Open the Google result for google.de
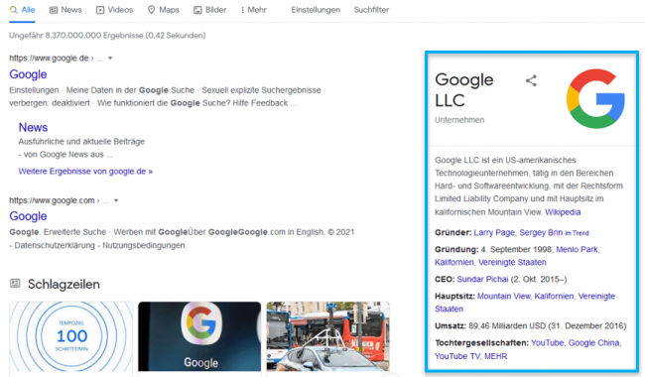The height and width of the screenshot is (377, 645). pos(28,74)
